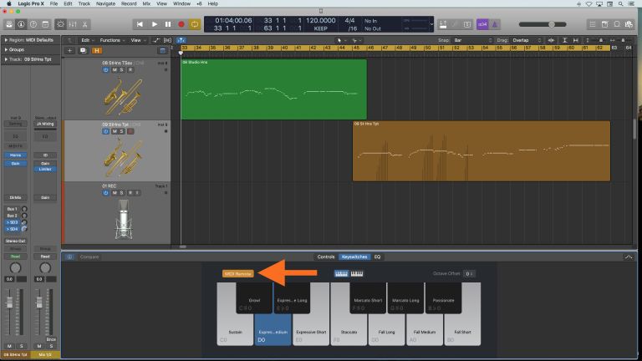Viewport: 642px width, 361px height.
Task: Open the tracks area Edit menu
Action: click(x=87, y=40)
